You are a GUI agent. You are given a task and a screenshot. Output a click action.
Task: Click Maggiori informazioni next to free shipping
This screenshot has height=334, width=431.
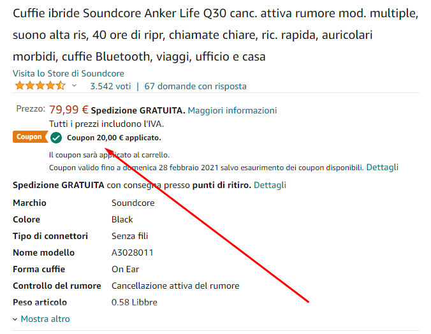232,110
